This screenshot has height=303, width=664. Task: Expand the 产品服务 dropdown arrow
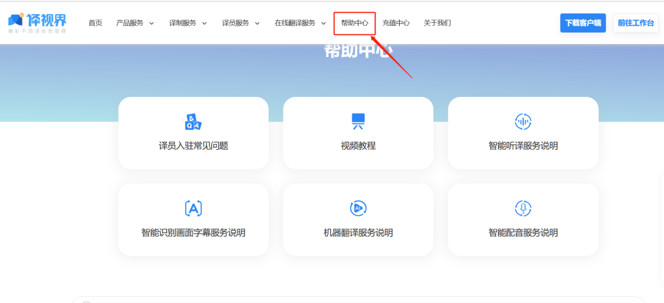[x=152, y=23]
